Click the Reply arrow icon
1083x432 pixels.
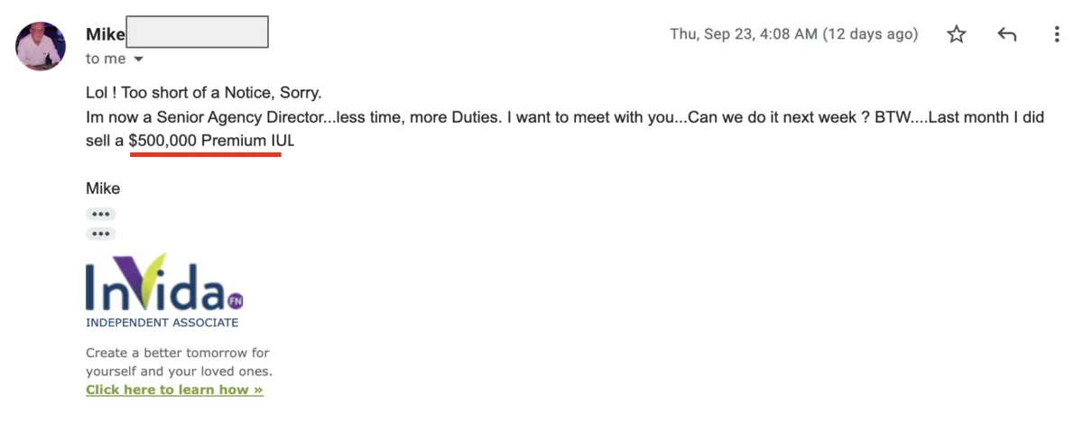1007,34
